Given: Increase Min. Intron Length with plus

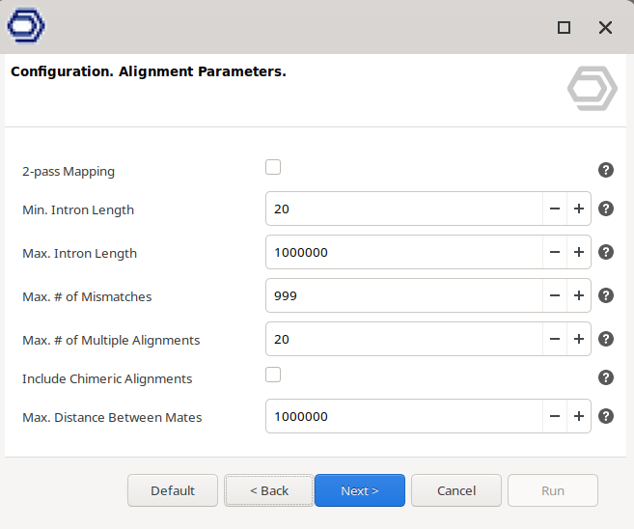Looking at the screenshot, I should coord(579,209).
